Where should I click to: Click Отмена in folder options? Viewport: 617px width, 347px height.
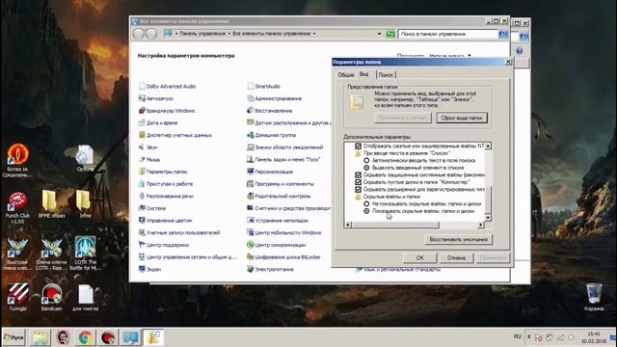(x=456, y=258)
